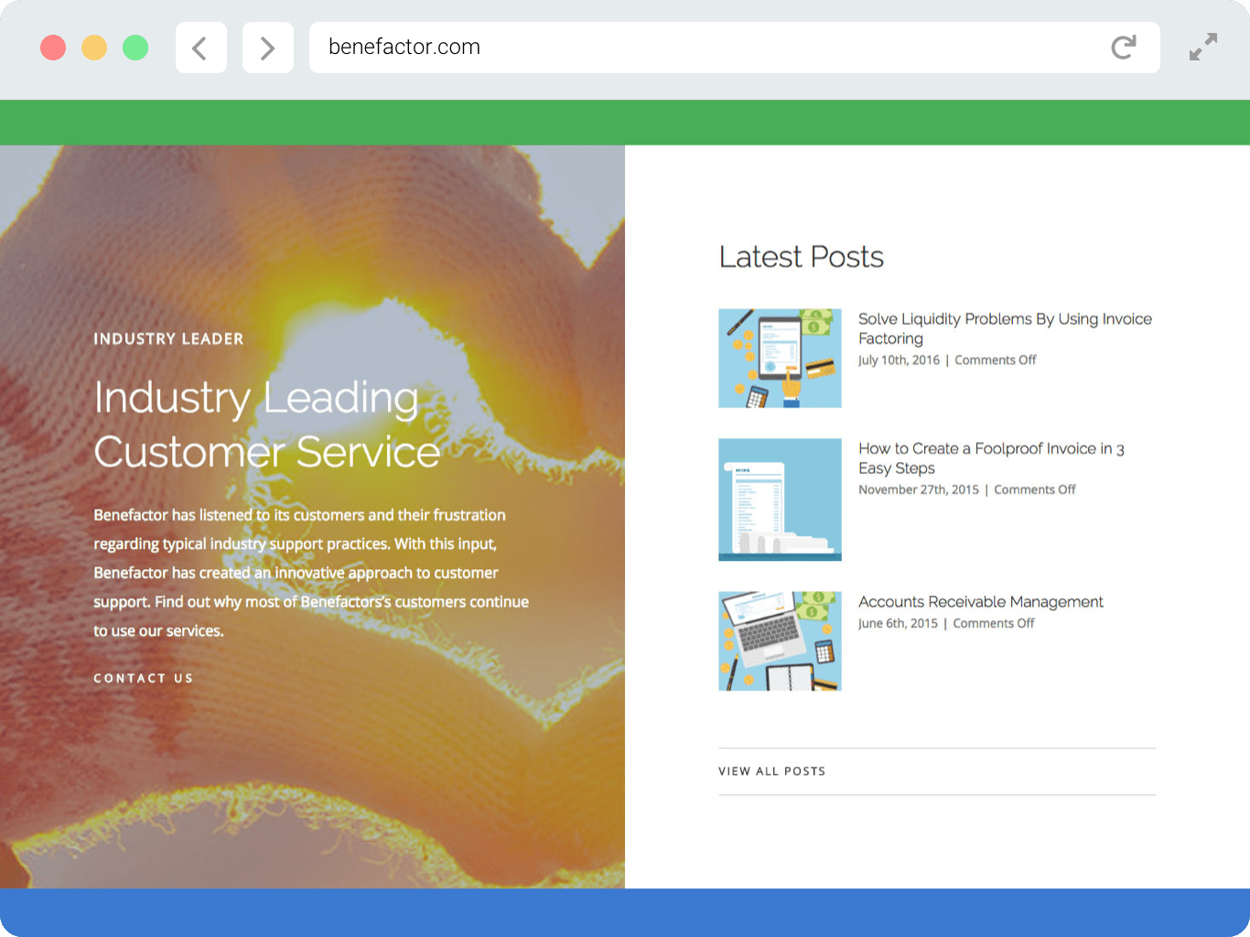This screenshot has width=1250, height=937.
Task: Click Comments Off beside June 6th, 2015
Action: point(994,624)
